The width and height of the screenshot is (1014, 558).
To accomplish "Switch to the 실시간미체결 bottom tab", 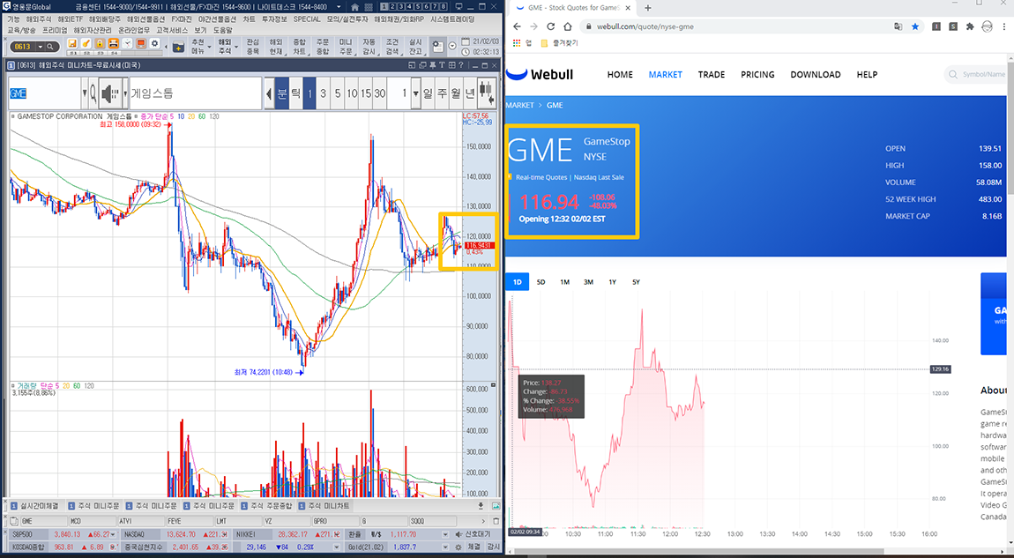I will coord(35,506).
